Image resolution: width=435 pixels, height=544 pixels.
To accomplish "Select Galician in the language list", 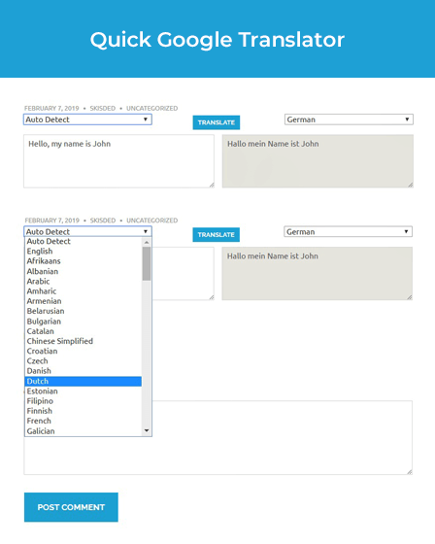I will [84, 431].
